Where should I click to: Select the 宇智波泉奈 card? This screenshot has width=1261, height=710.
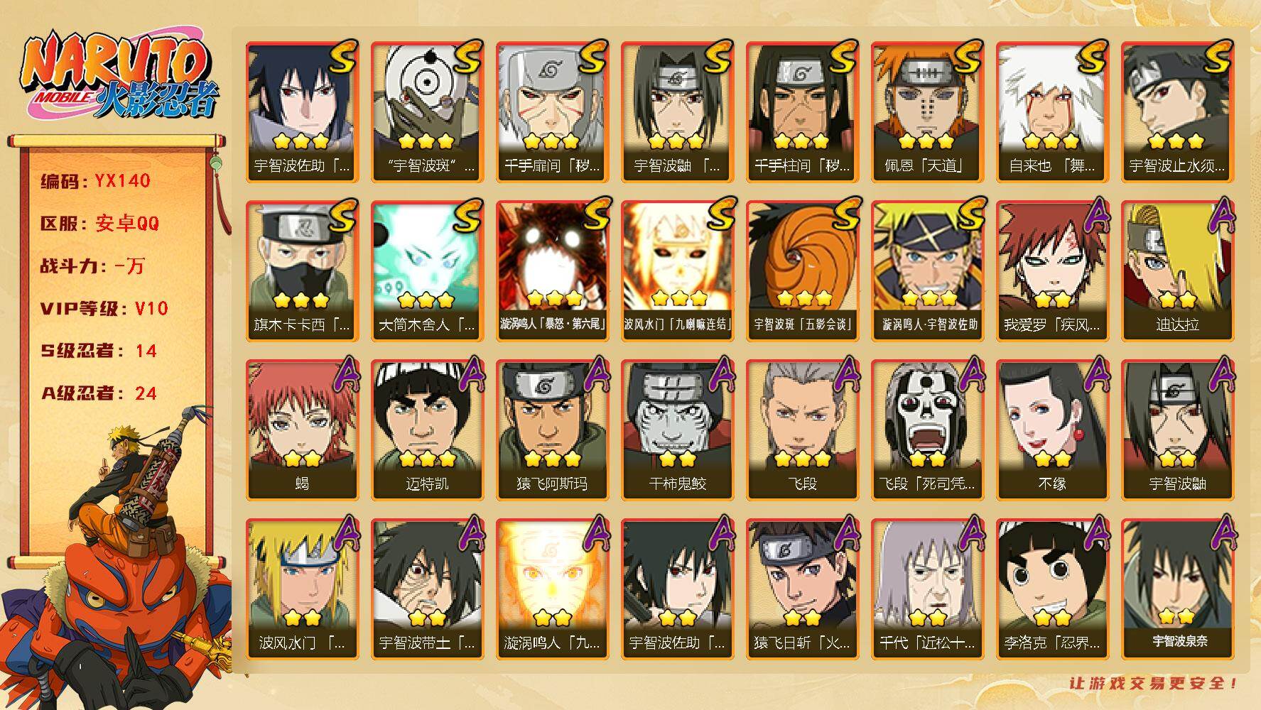1178,589
